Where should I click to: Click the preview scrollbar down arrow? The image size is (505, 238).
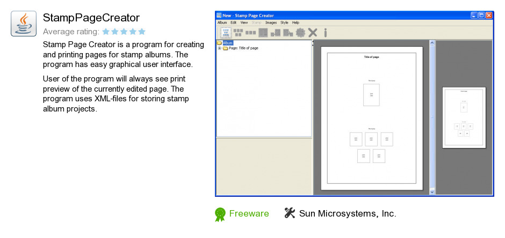pyautogui.click(x=432, y=192)
